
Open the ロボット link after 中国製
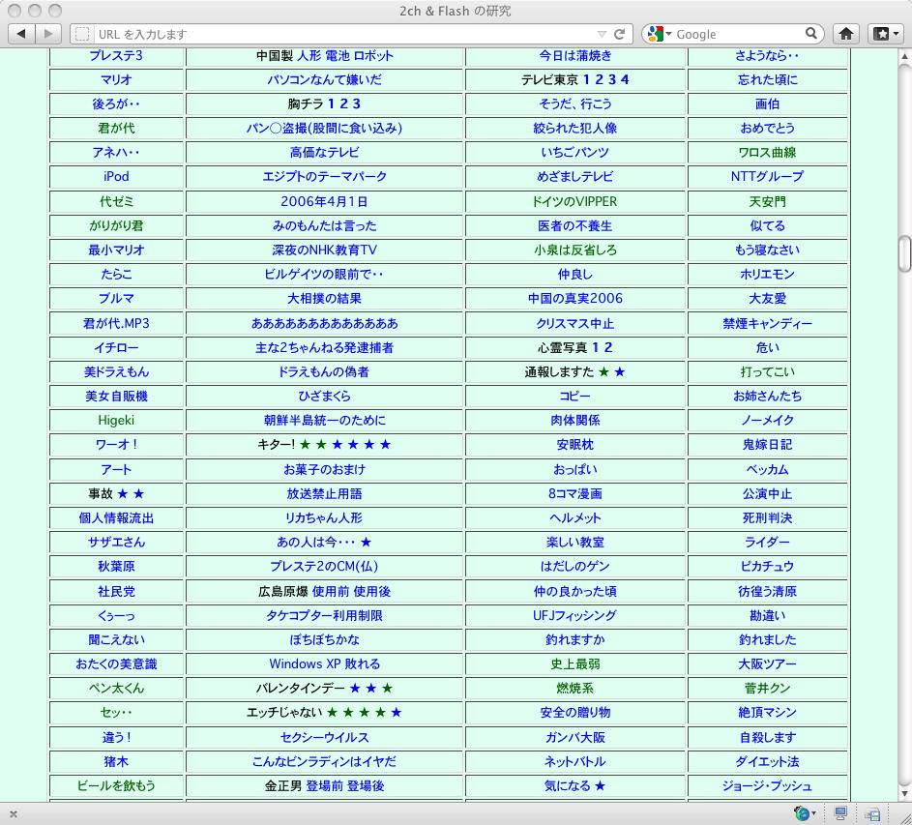tap(373, 56)
